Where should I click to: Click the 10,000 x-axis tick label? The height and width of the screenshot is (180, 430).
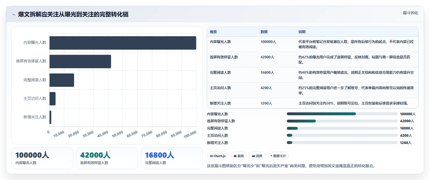pos(59,134)
